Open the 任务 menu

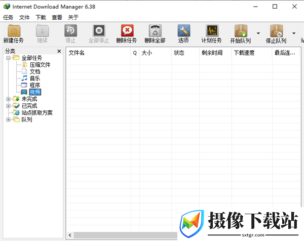coord(8,17)
